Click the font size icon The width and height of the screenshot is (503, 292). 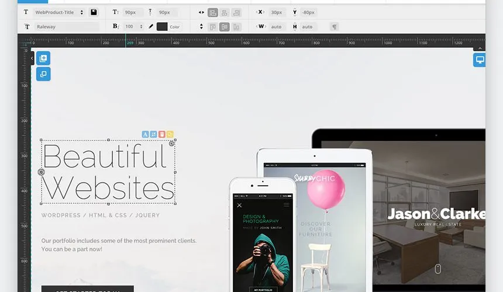coord(115,12)
